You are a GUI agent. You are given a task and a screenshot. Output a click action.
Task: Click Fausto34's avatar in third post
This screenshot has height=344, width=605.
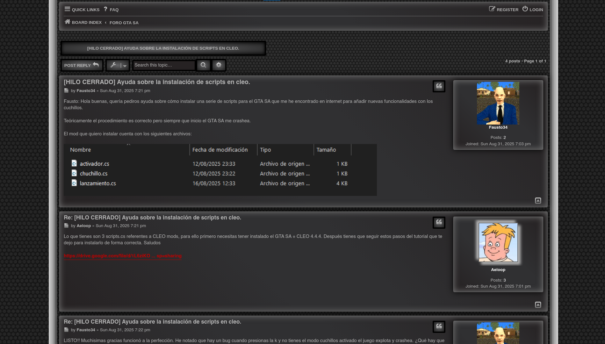[x=498, y=333]
